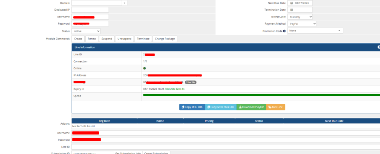The image size is (380, 154).
Task: Click the Status column header in Addons
Action: tap(259, 121)
